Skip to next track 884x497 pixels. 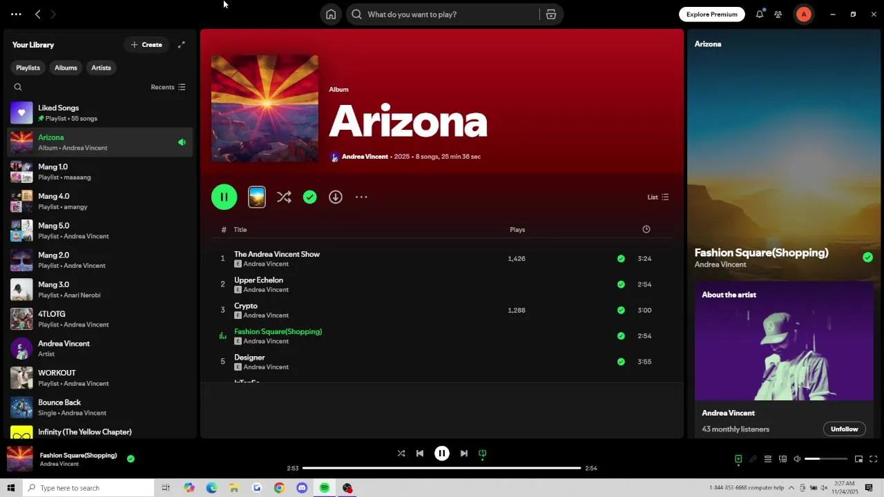(464, 454)
